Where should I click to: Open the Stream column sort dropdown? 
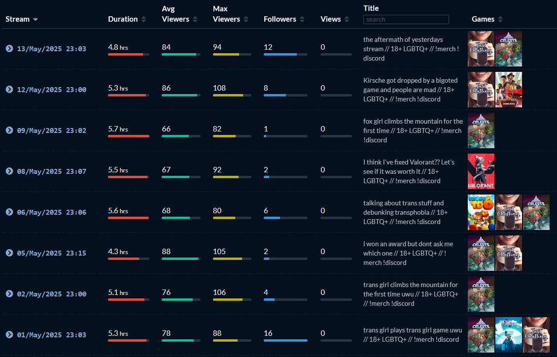point(35,19)
